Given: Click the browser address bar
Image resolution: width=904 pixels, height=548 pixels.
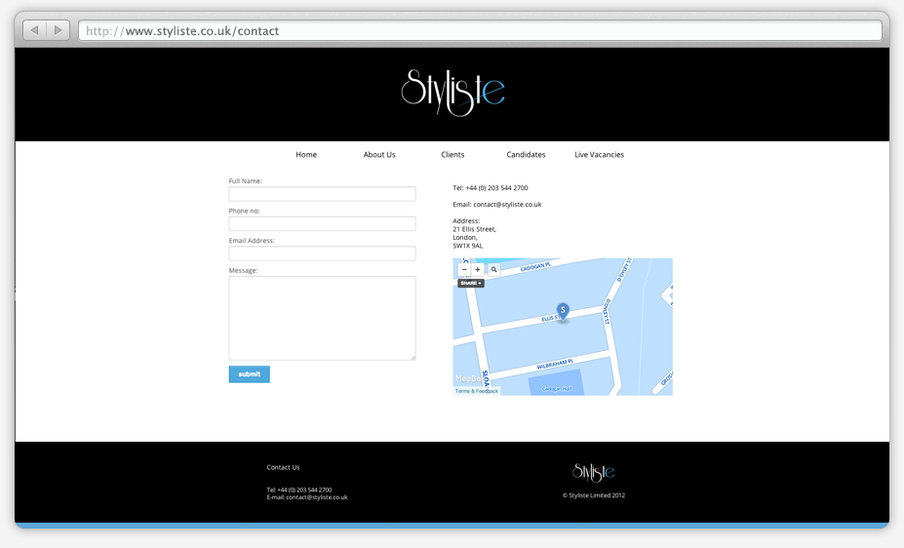Looking at the screenshot, I should (x=480, y=30).
